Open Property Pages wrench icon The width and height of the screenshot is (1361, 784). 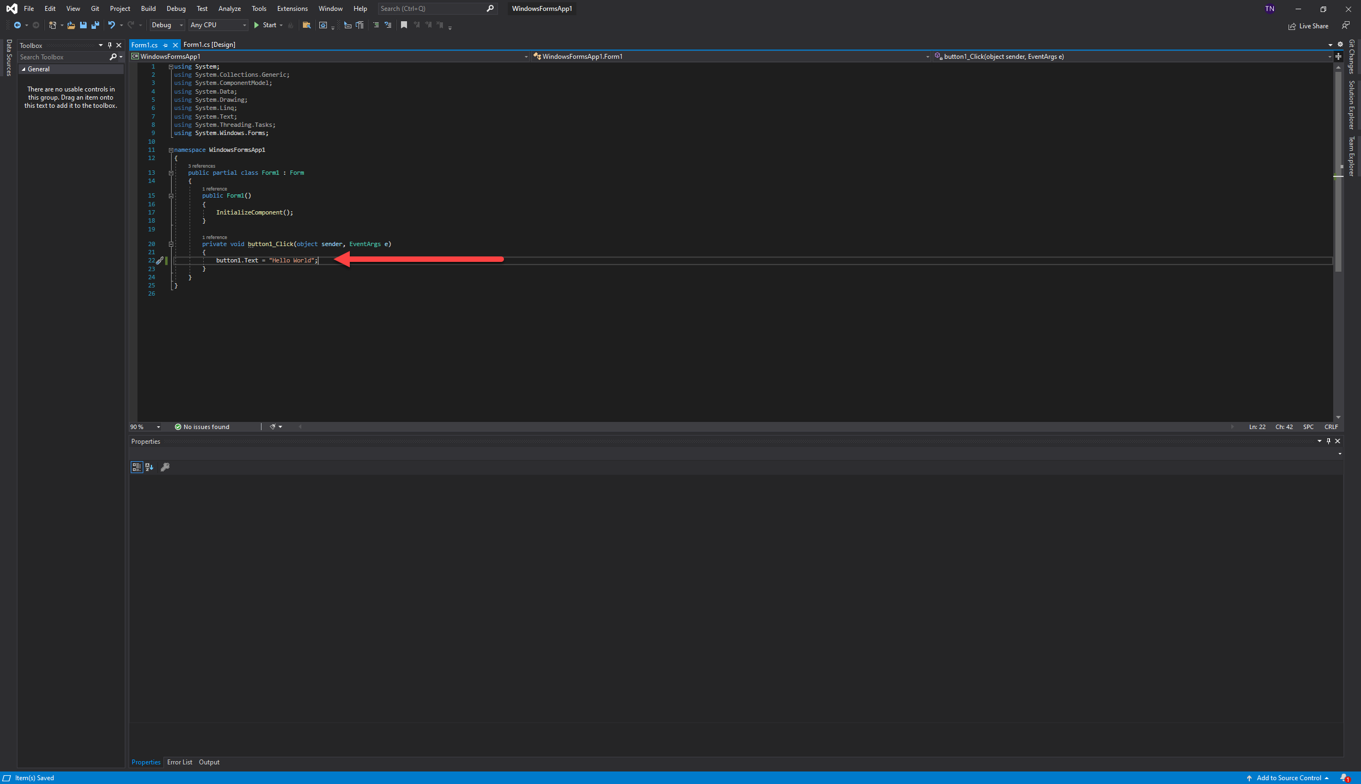pyautogui.click(x=165, y=467)
